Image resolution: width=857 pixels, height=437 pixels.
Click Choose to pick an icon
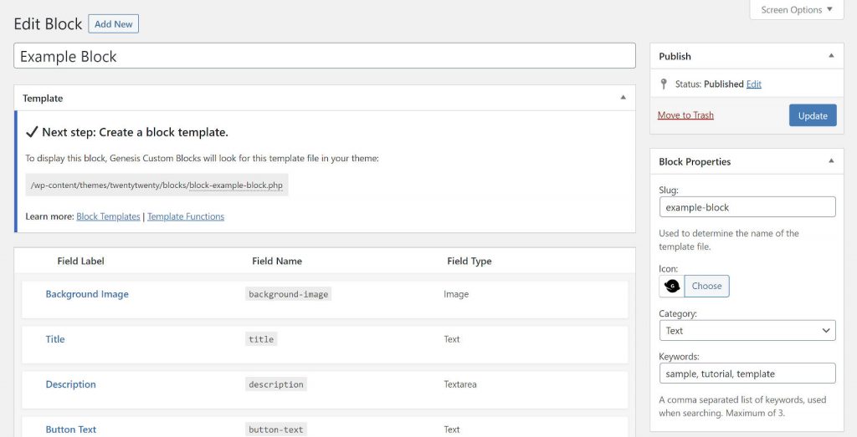coord(706,286)
